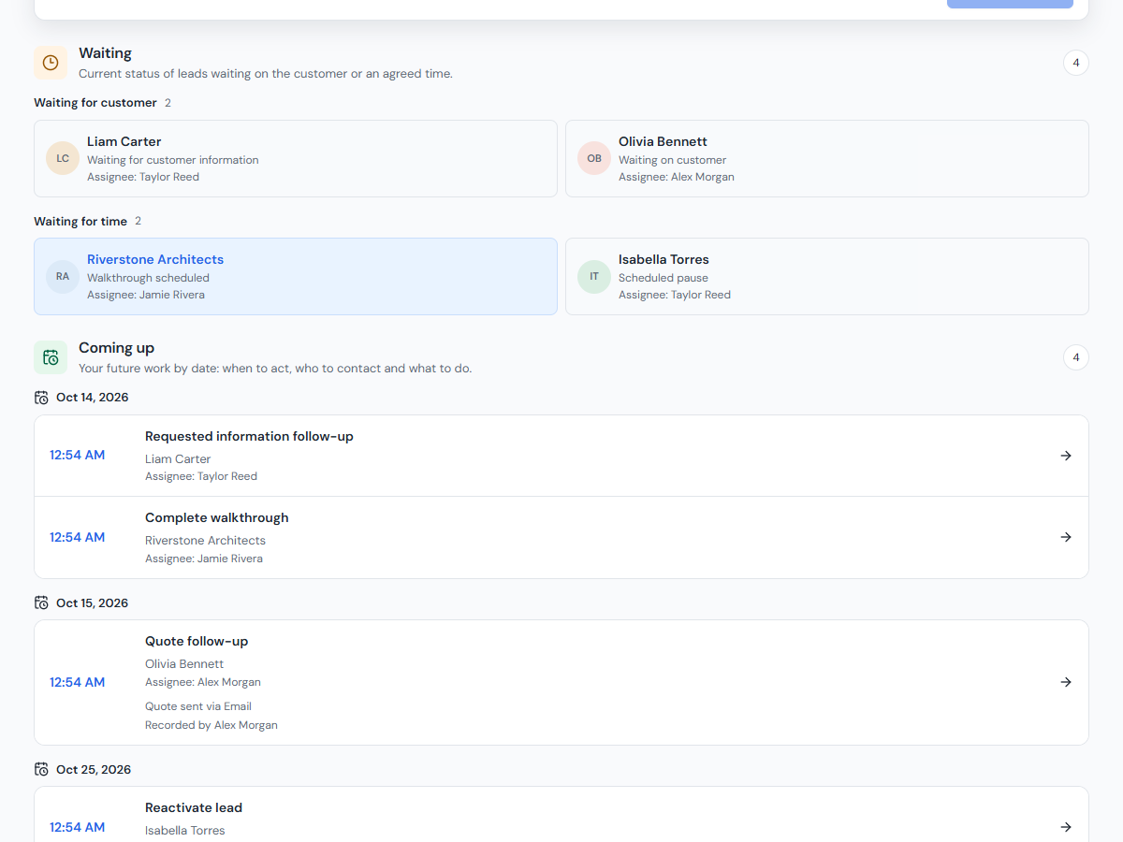Open the Isabella Torres scheduled pause card
This screenshot has width=1123, height=842.
(x=827, y=276)
